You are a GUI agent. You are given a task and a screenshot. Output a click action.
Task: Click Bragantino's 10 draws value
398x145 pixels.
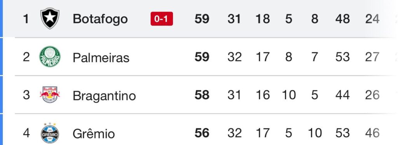tap(289, 95)
